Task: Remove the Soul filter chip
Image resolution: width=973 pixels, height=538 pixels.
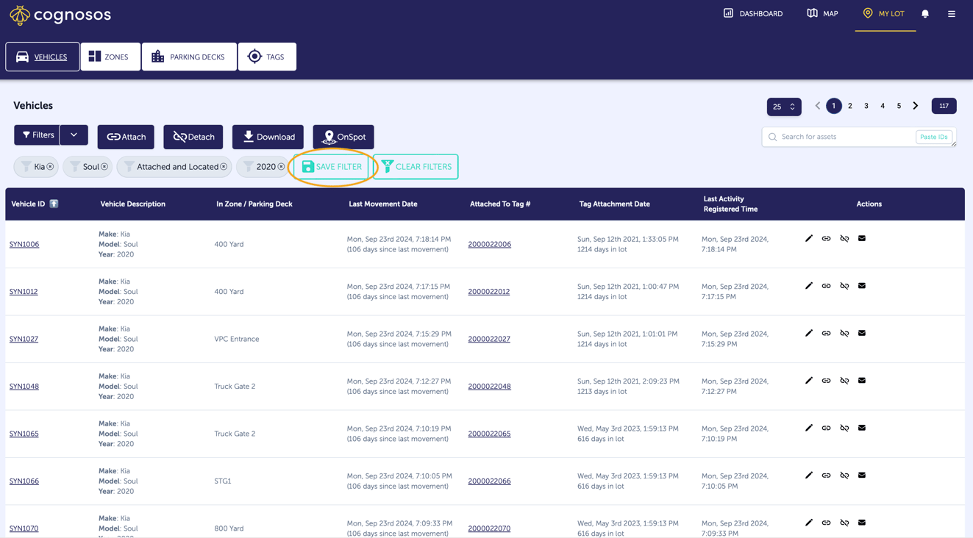Action: coord(104,167)
